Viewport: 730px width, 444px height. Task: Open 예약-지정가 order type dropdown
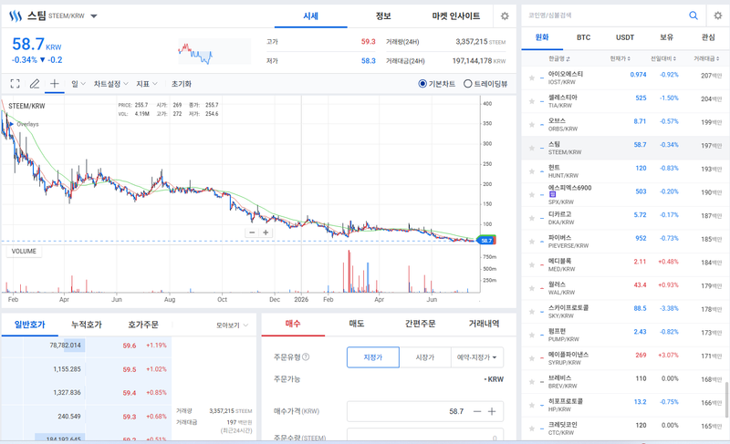[476, 357]
